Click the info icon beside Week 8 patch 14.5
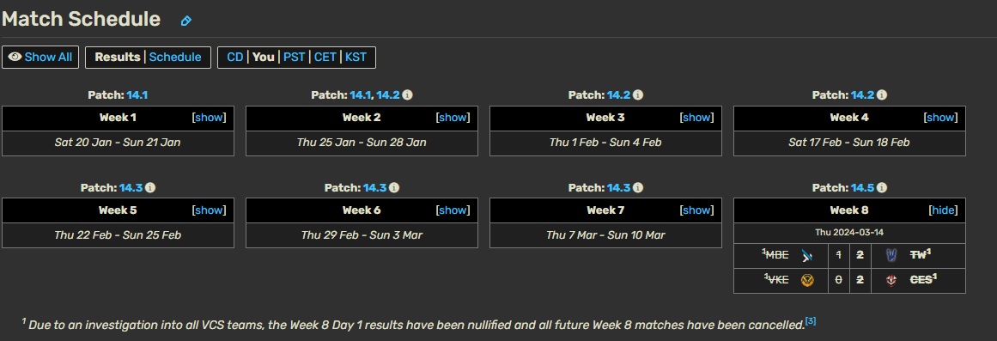The image size is (997, 341). click(881, 187)
